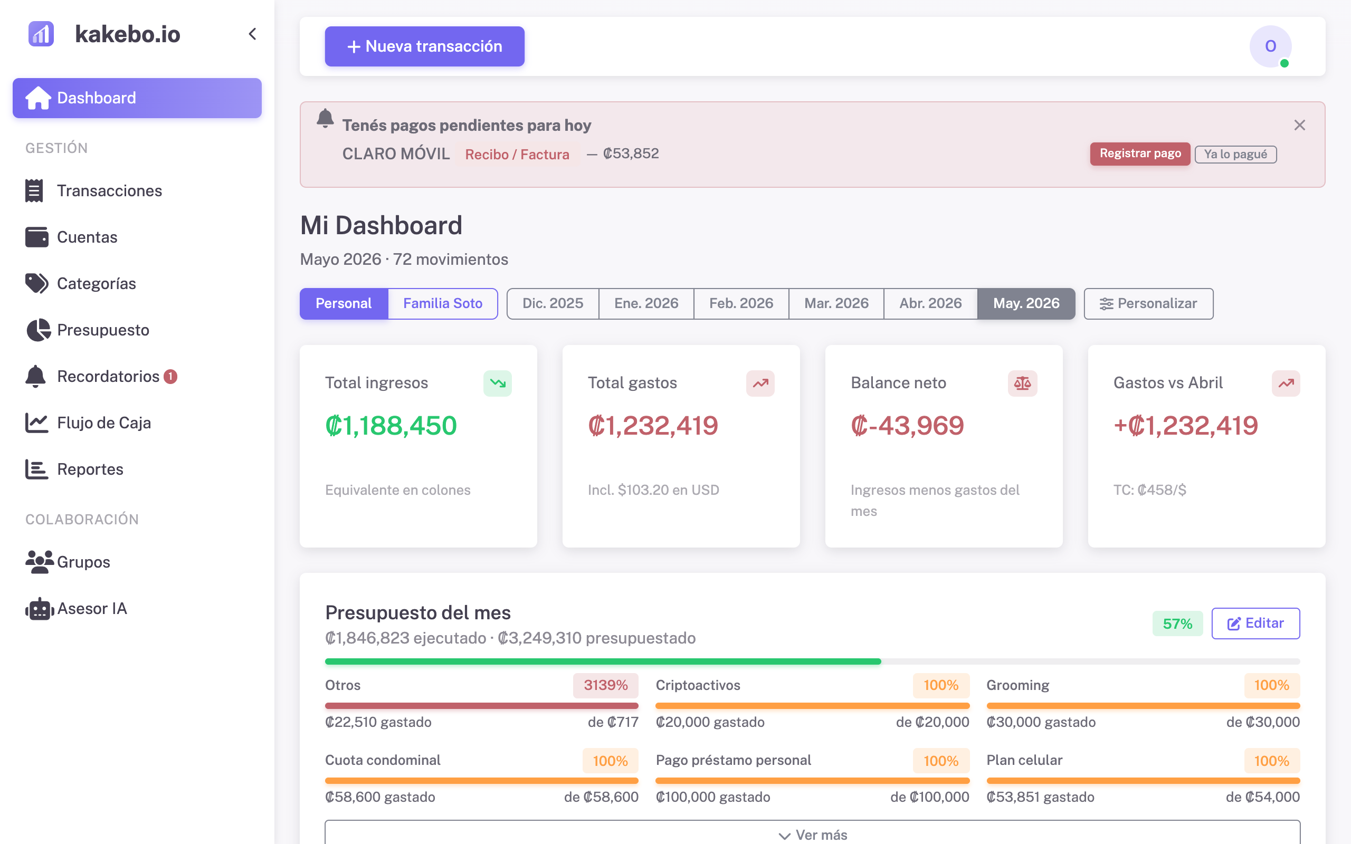Open the user avatar menu
Screen dimensions: 1351x844
[x=1271, y=46]
